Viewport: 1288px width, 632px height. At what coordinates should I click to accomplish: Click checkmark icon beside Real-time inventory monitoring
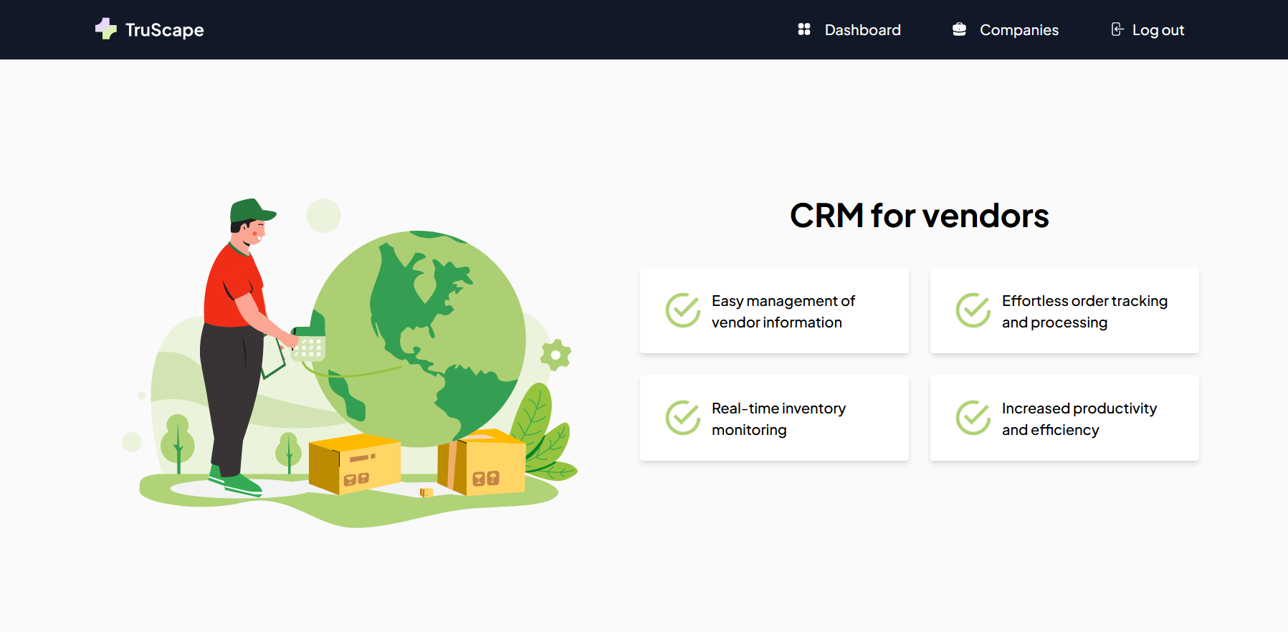[x=683, y=418]
